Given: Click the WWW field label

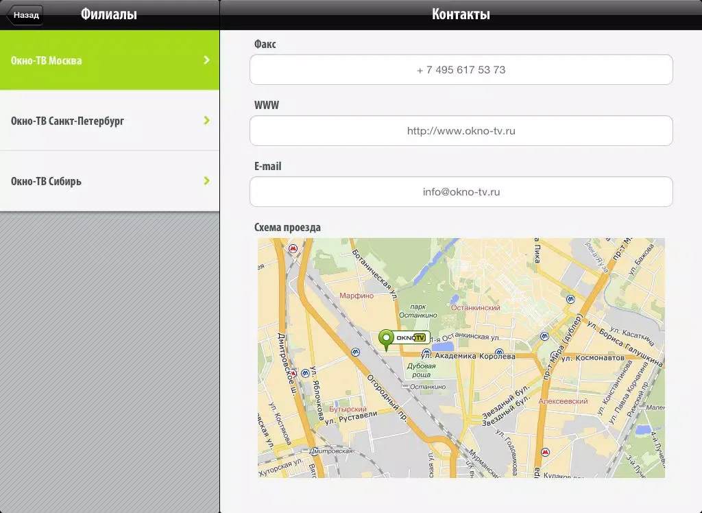Looking at the screenshot, I should pos(267,106).
